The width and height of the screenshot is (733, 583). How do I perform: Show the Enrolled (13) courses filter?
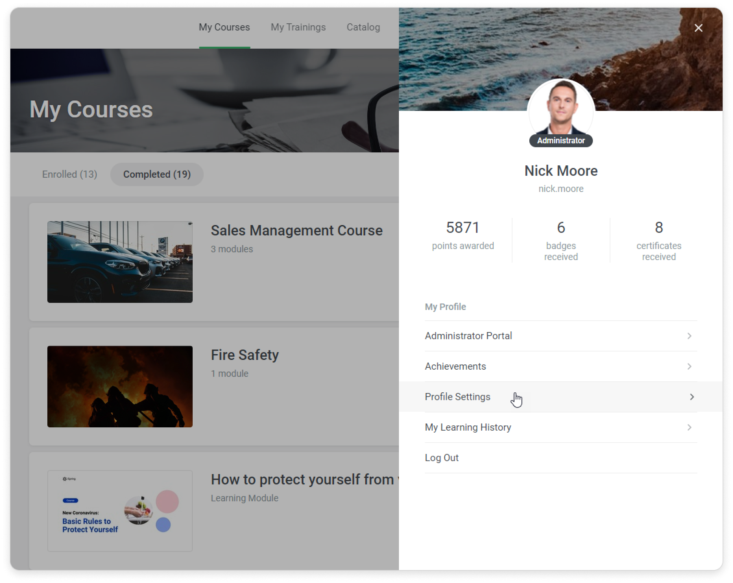[70, 174]
